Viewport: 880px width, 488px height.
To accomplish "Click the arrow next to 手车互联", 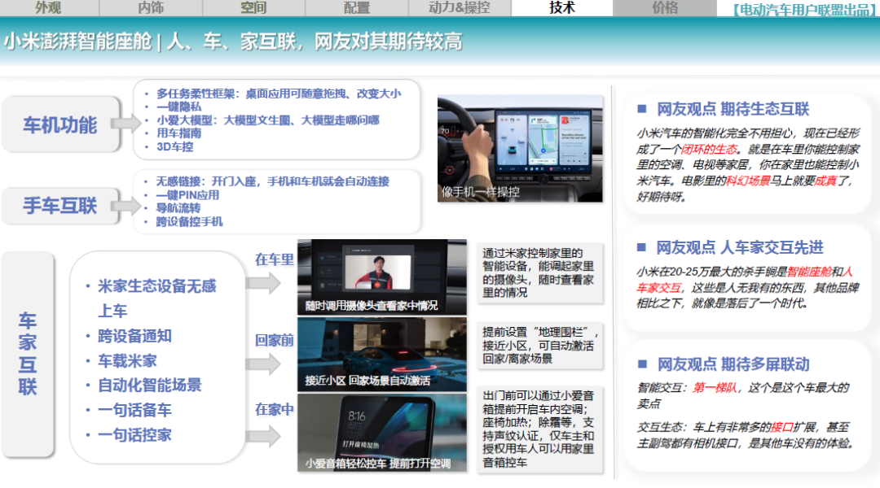I will (x=125, y=206).
